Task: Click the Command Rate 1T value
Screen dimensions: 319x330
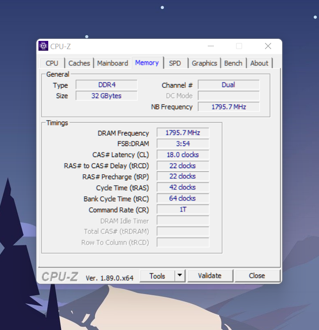Action: (x=183, y=209)
